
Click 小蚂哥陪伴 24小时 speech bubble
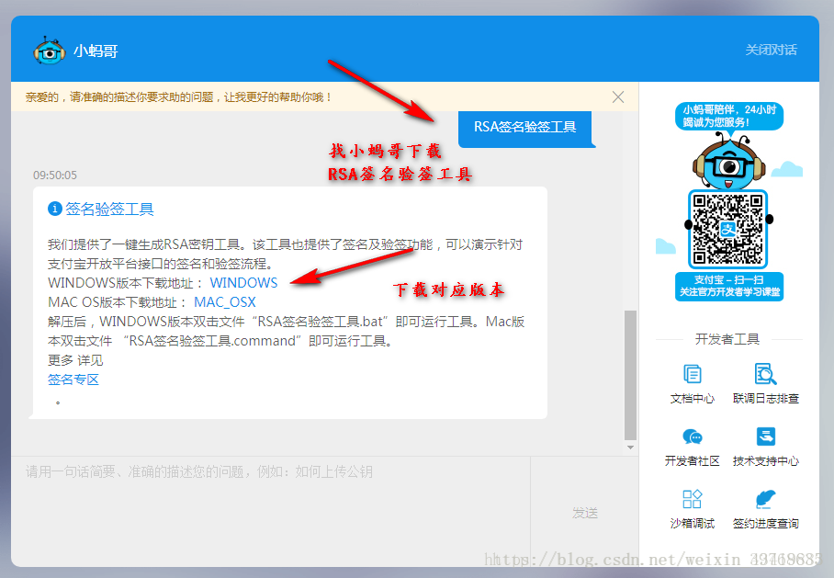point(729,116)
